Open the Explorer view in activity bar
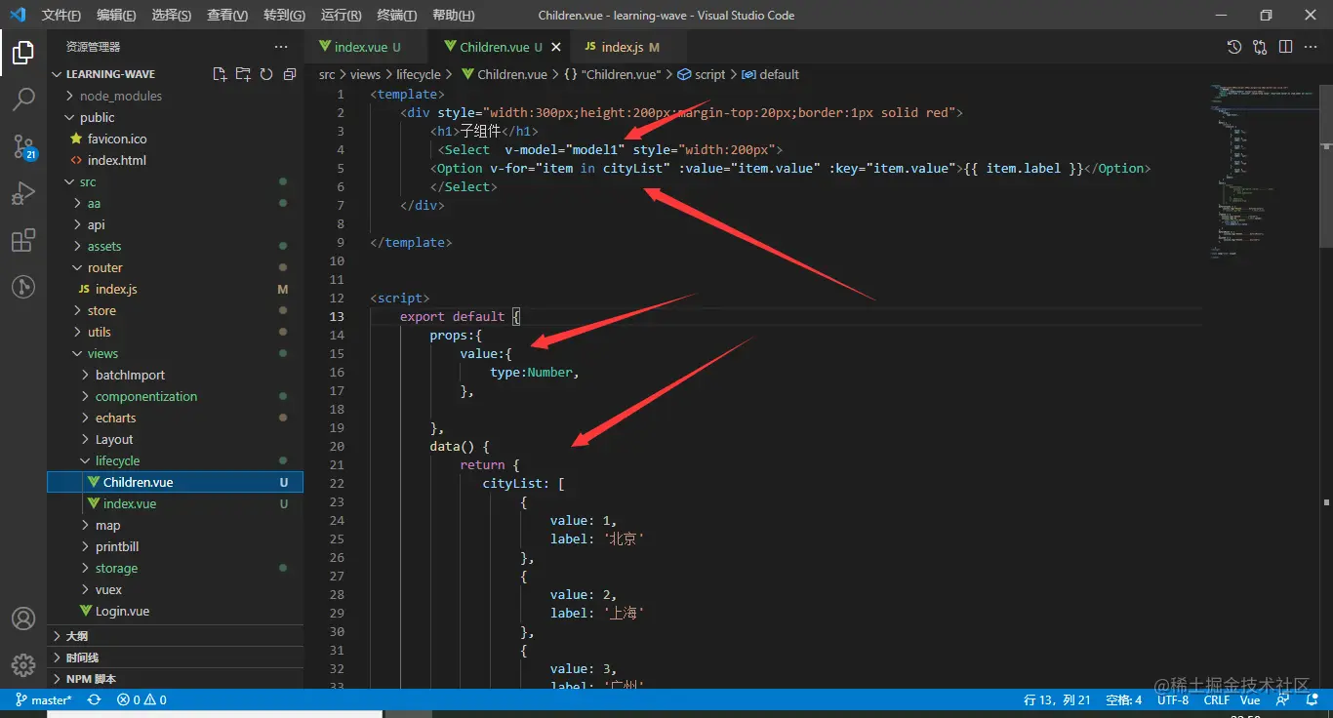 point(23,54)
